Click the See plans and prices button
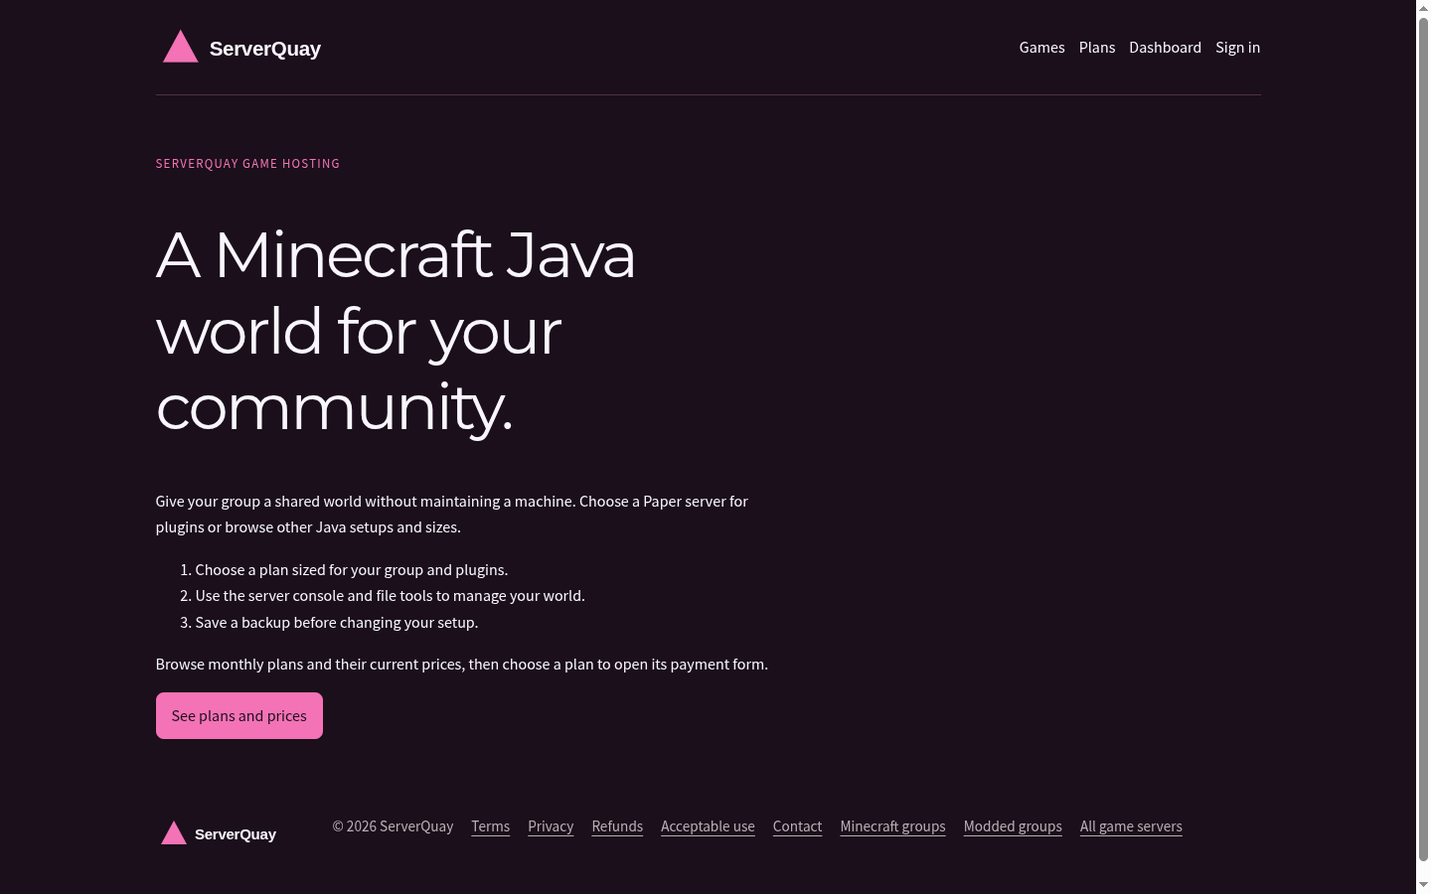The width and height of the screenshot is (1431, 894). (239, 715)
